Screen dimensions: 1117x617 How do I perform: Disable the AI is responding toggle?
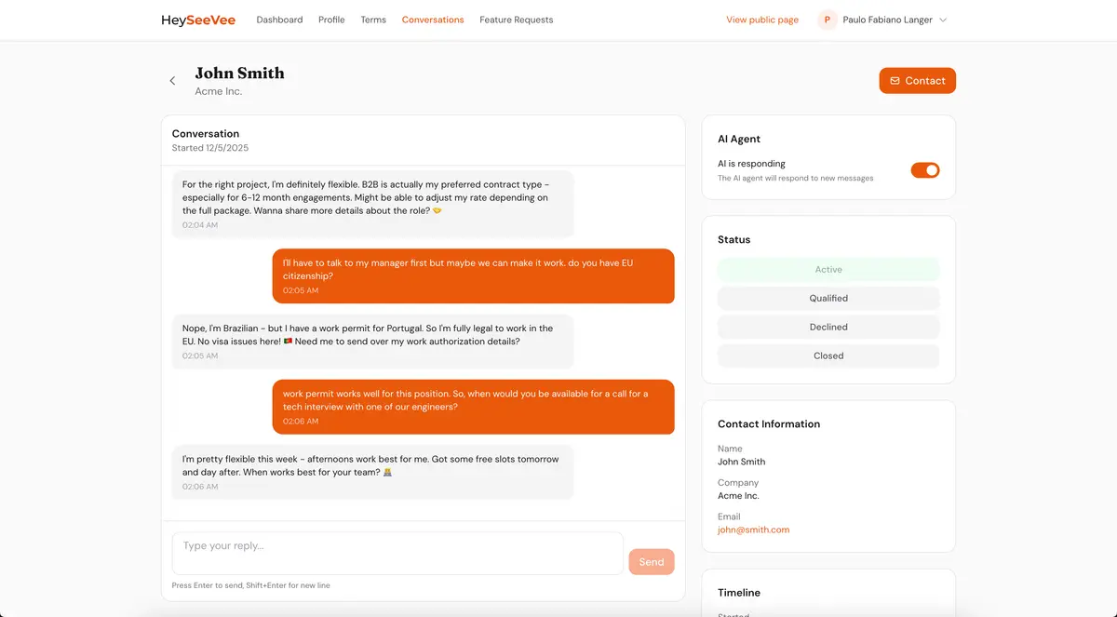coord(925,169)
